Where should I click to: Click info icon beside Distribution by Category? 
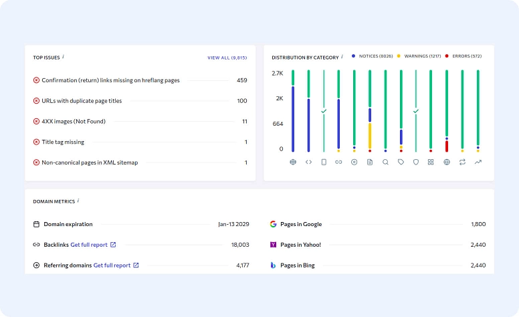point(342,57)
